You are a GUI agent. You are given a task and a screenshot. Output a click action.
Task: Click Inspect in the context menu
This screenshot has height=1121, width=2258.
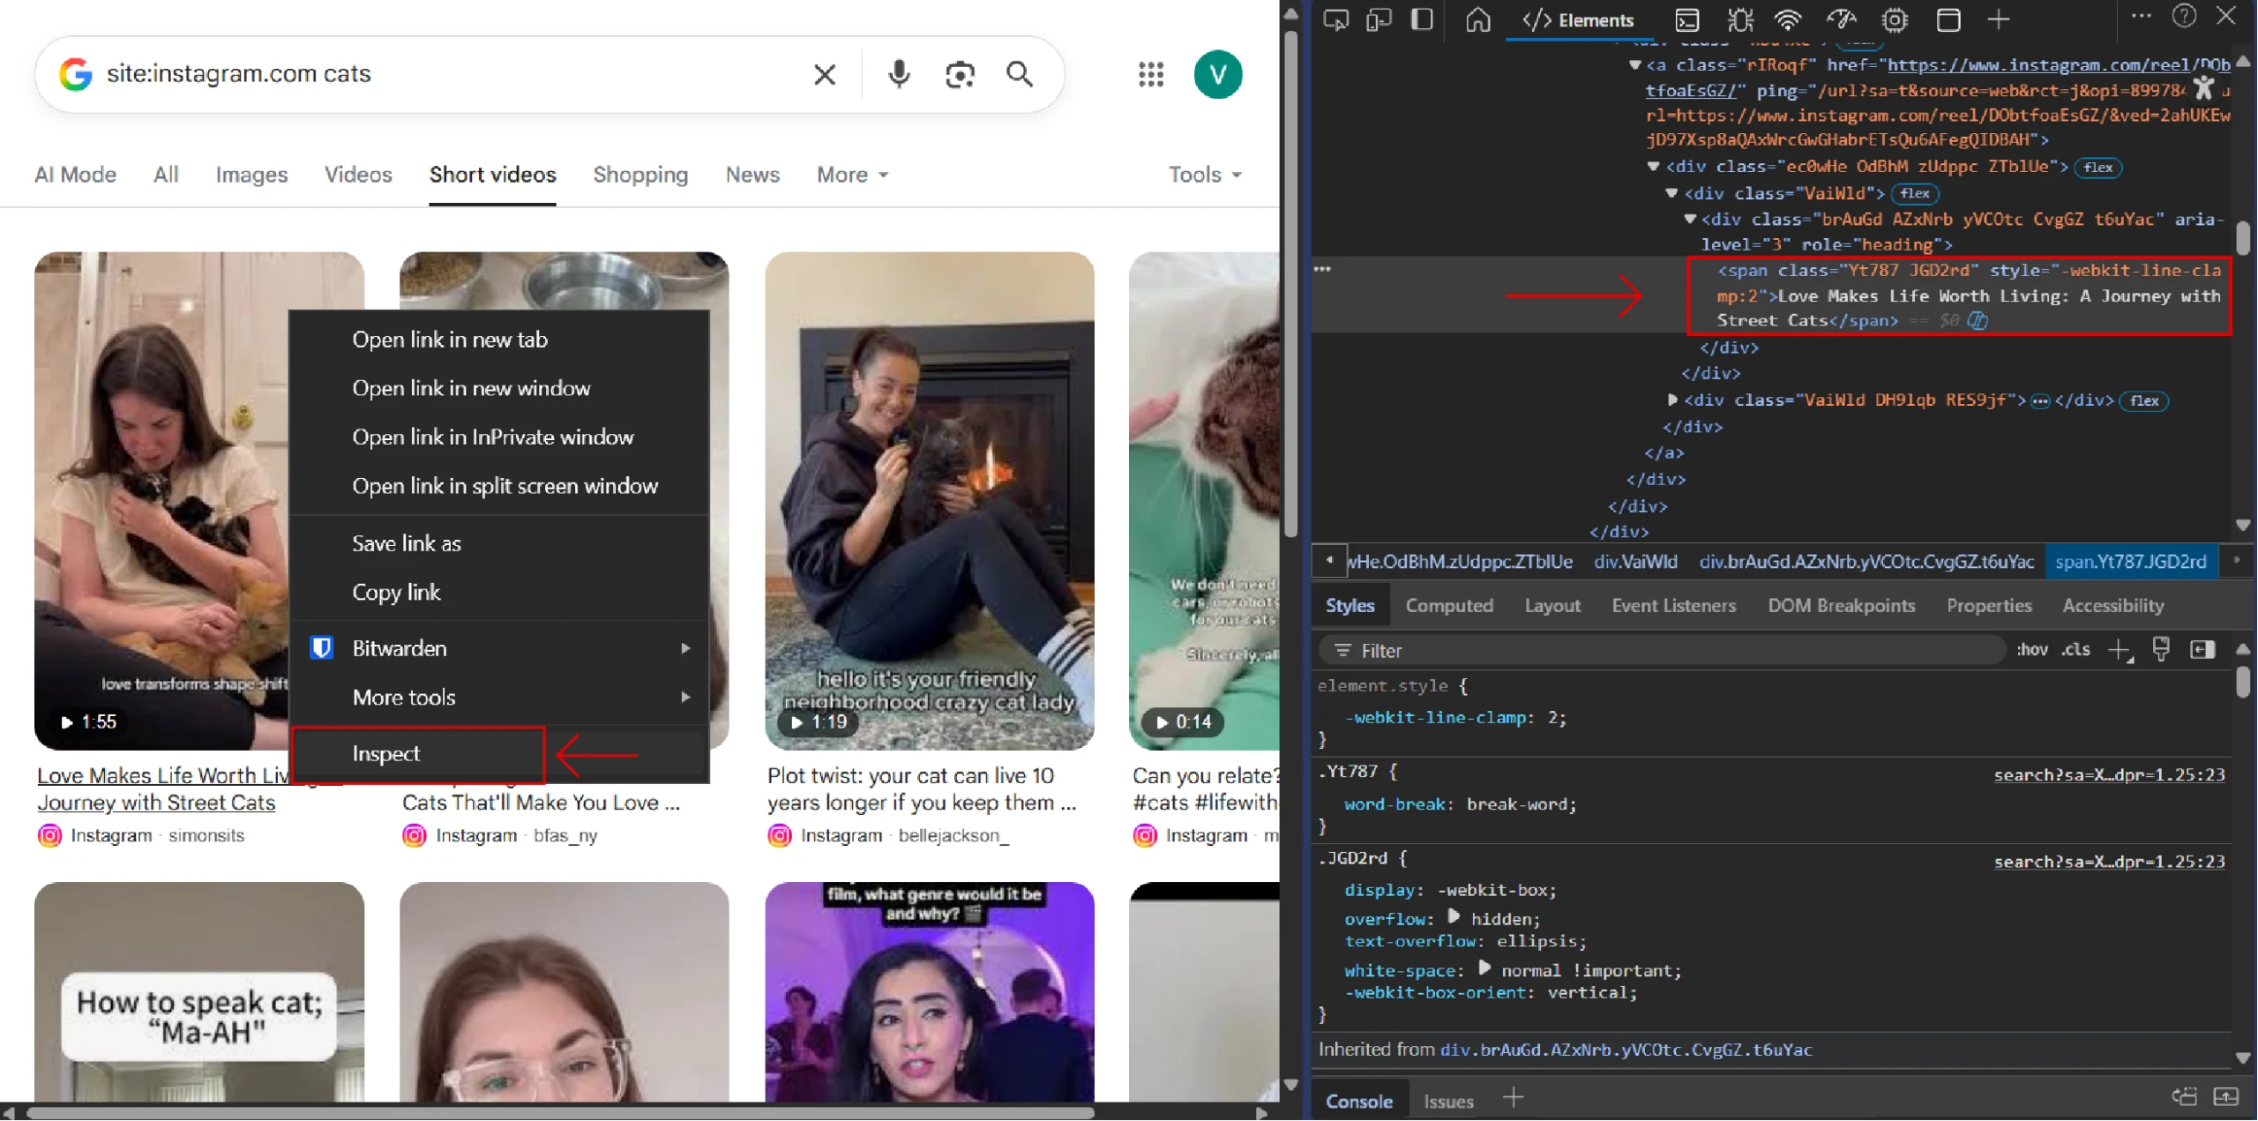tap(386, 753)
